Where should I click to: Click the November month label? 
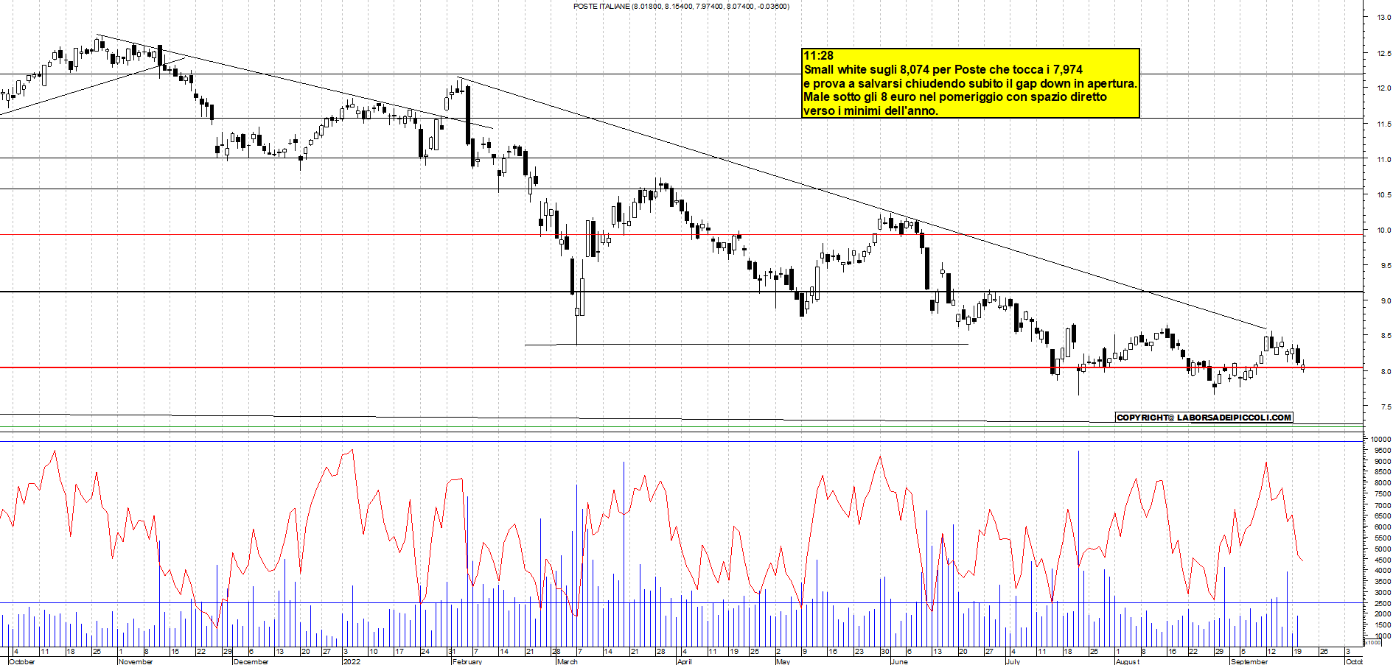(136, 661)
